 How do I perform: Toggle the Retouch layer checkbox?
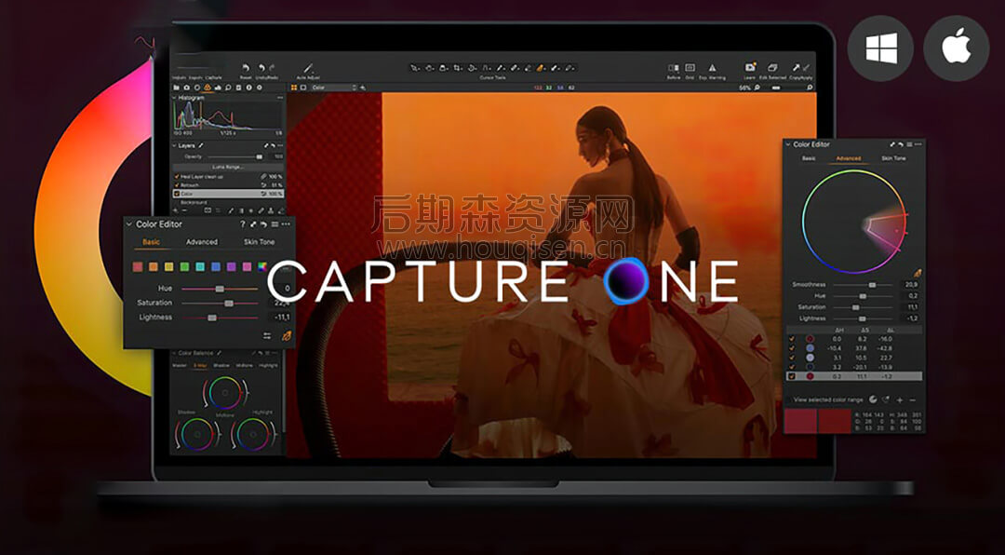pos(177,184)
